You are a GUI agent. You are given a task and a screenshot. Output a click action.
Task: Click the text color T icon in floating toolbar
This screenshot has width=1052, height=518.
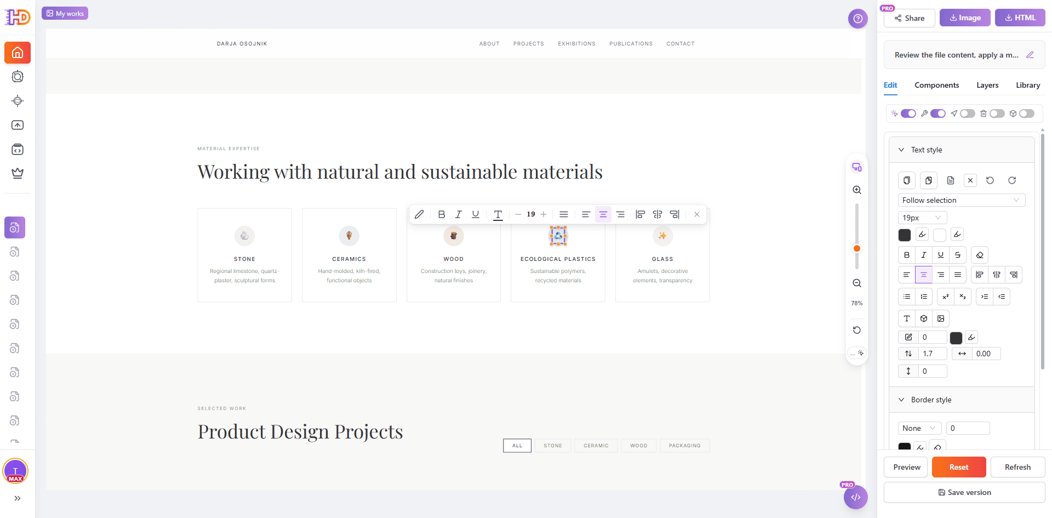[x=498, y=214]
